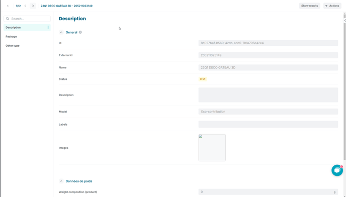This screenshot has height=197, width=346.
Task: Go to previous record chevron
Action: click(25, 6)
